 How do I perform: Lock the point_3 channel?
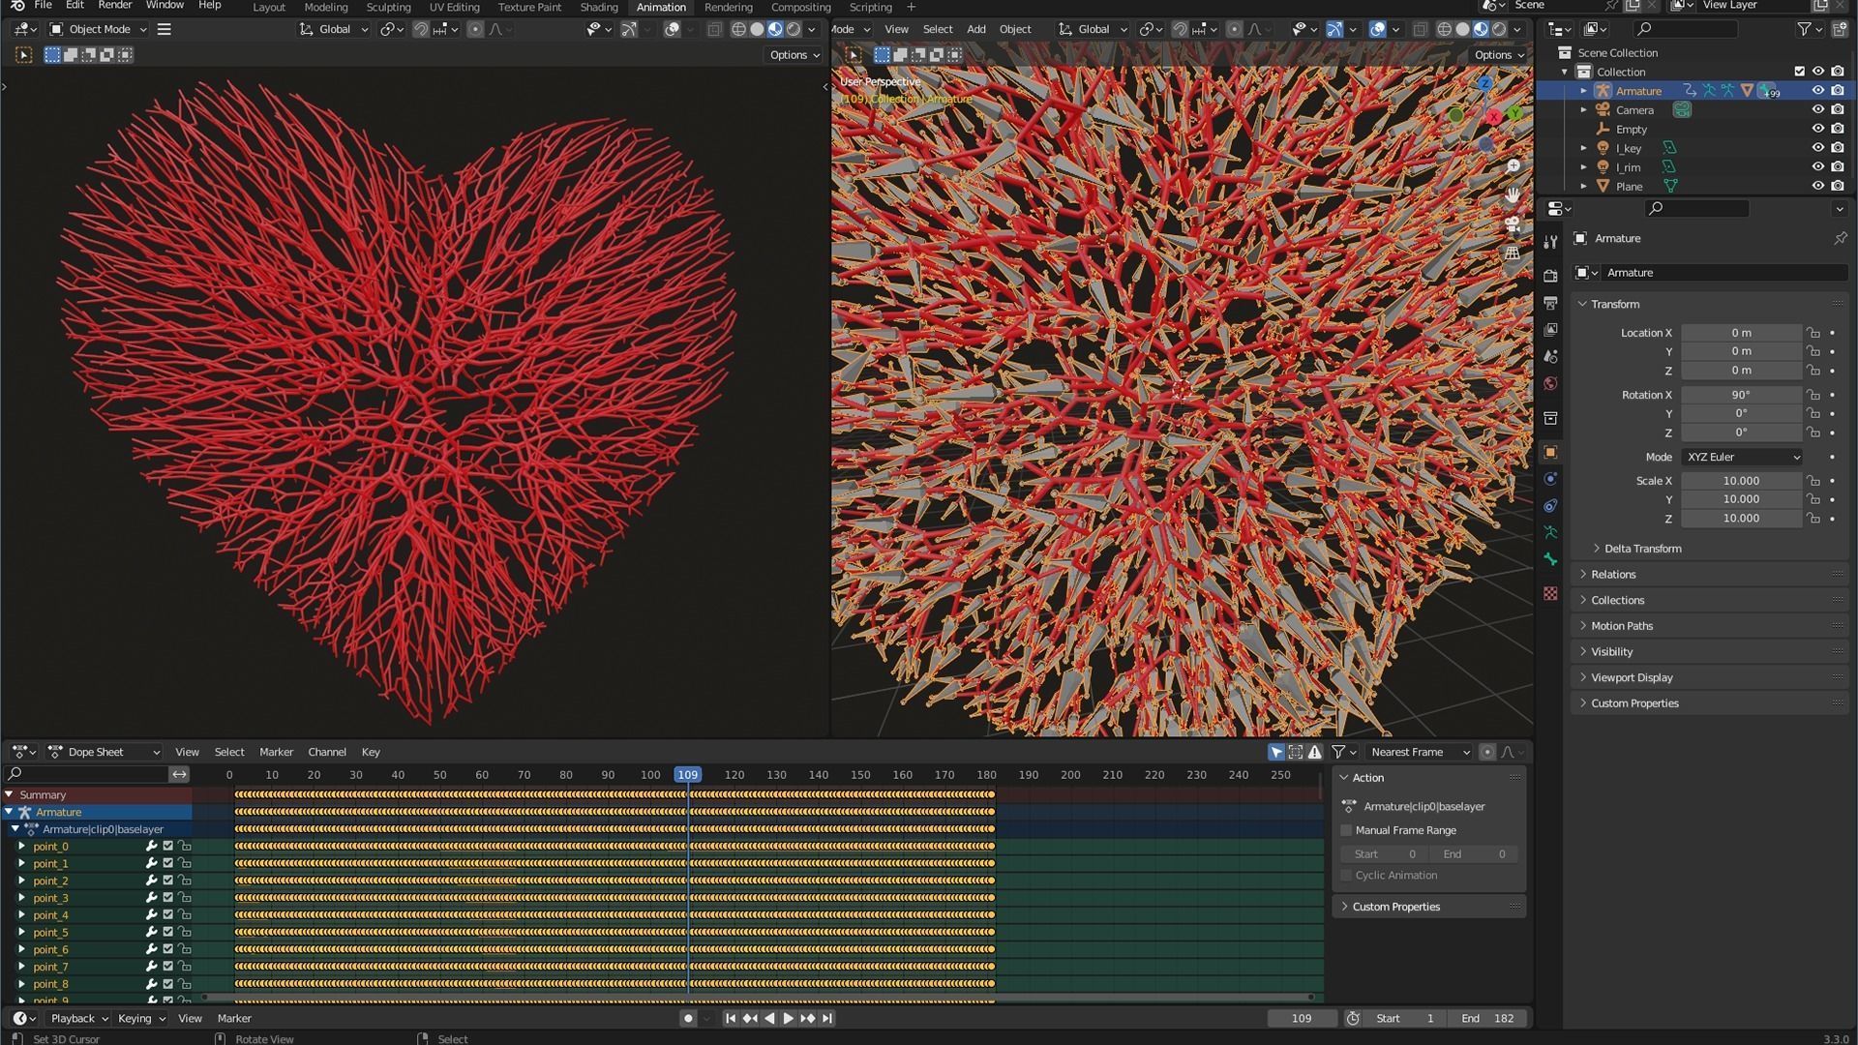click(184, 898)
